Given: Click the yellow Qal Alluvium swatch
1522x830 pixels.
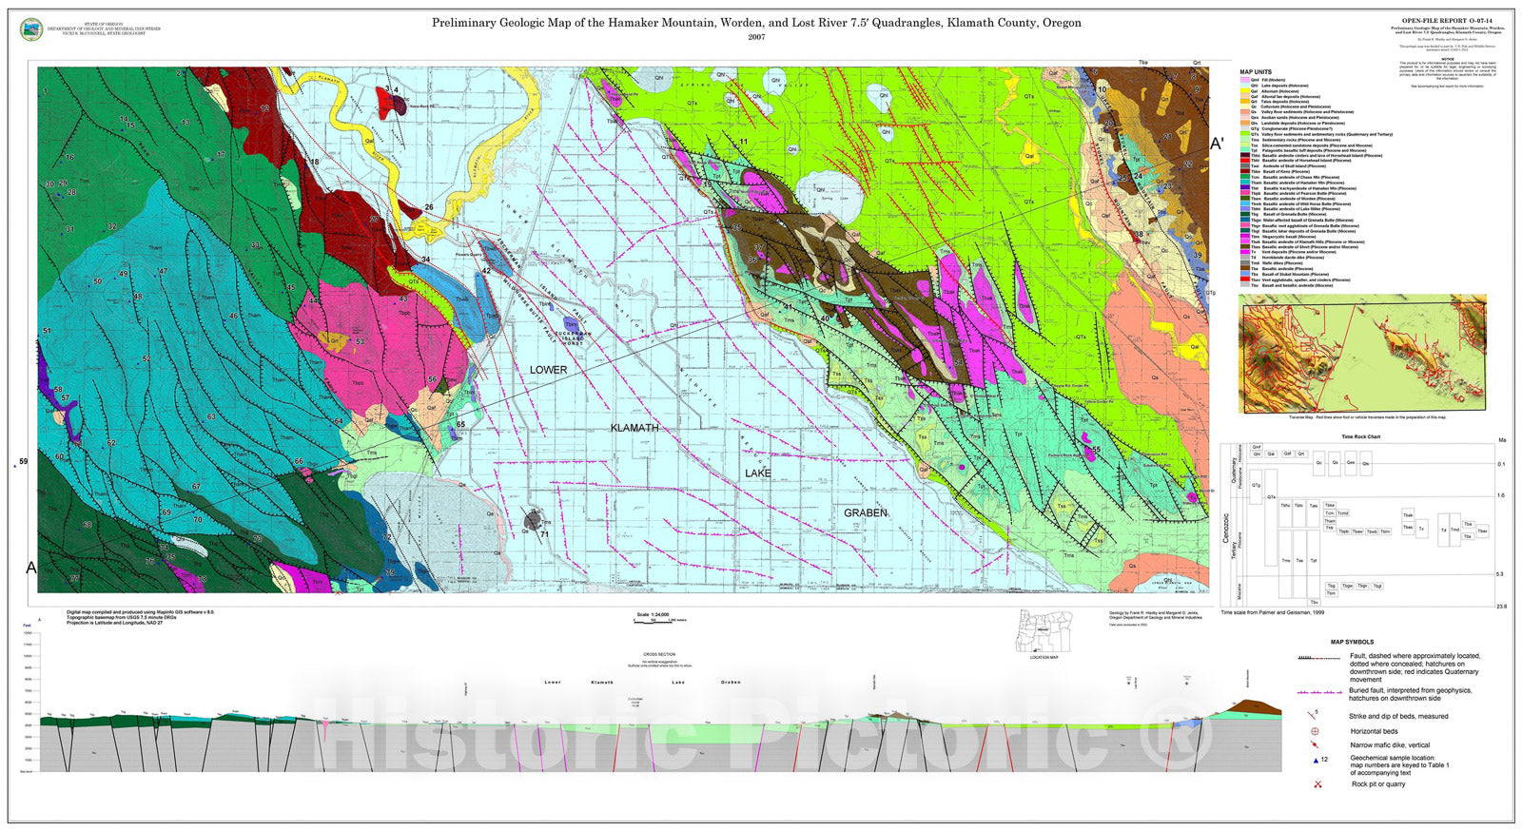Looking at the screenshot, I should point(1245,91).
